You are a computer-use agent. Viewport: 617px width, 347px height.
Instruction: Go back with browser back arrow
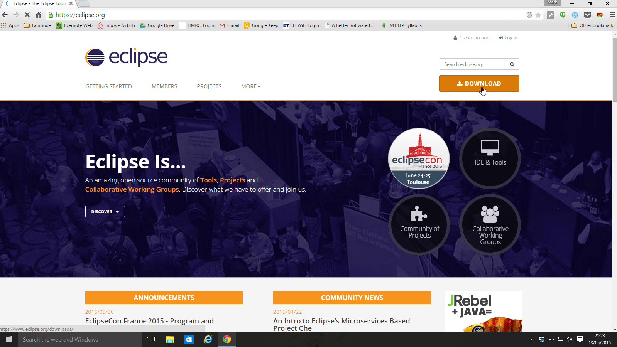click(x=5, y=15)
